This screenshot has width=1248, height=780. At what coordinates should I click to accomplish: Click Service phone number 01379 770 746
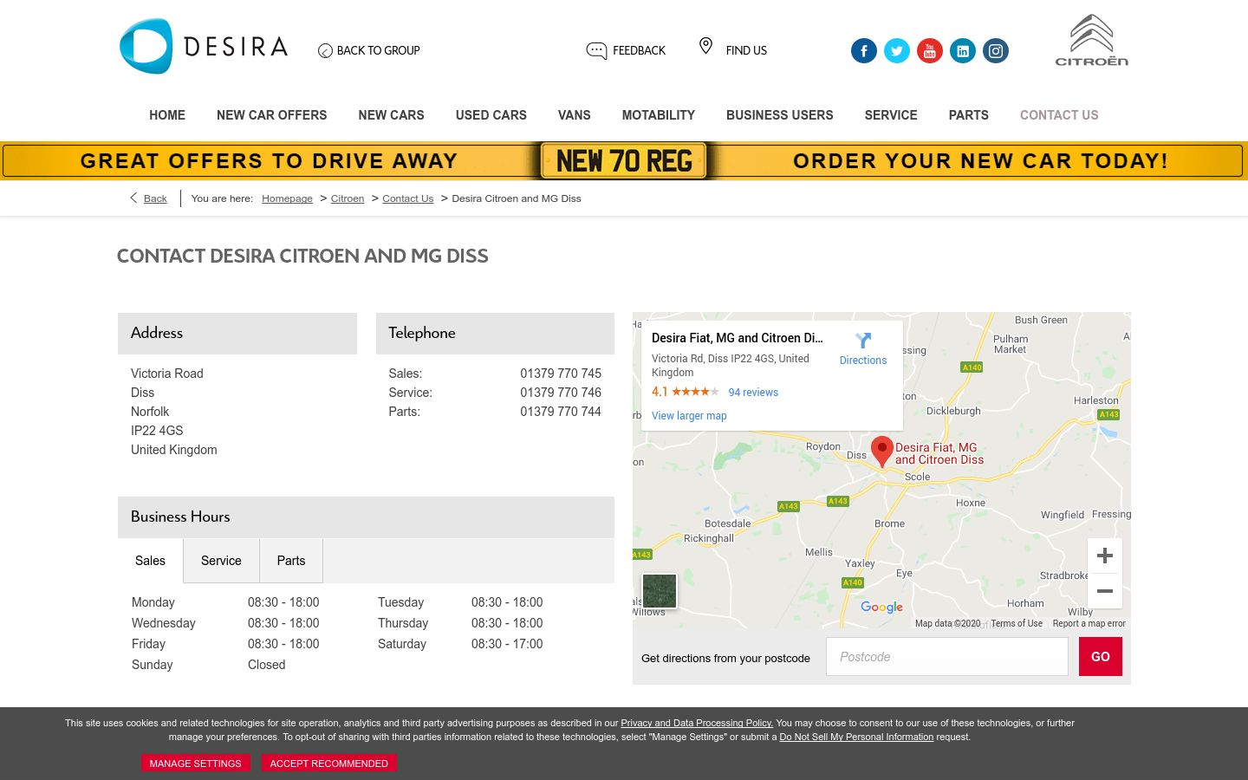(x=561, y=393)
